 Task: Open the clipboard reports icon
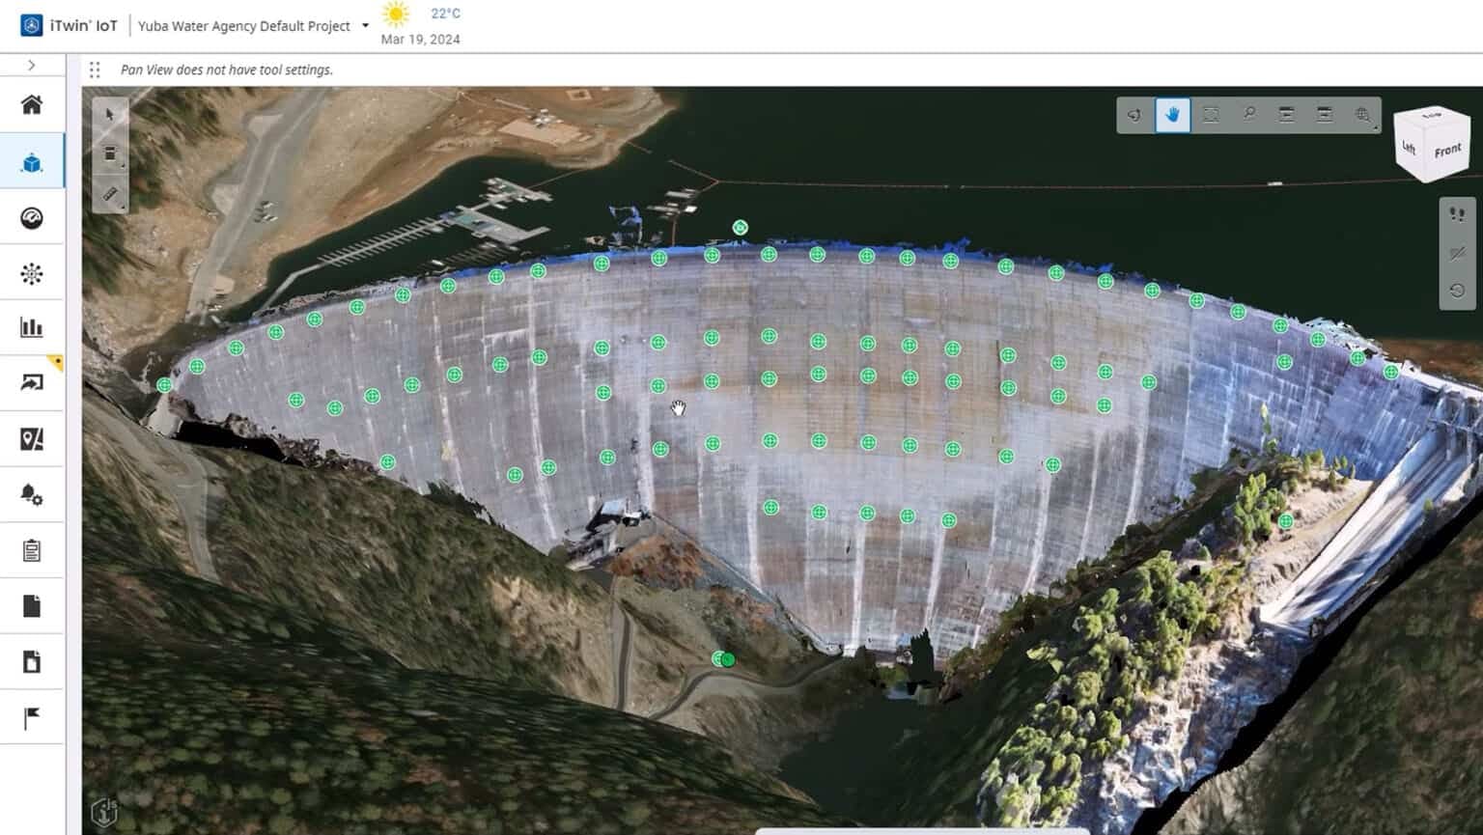point(32,550)
